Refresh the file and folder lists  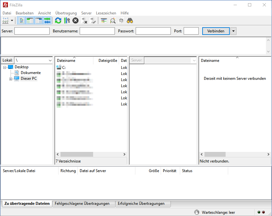pyautogui.click(x=58, y=21)
